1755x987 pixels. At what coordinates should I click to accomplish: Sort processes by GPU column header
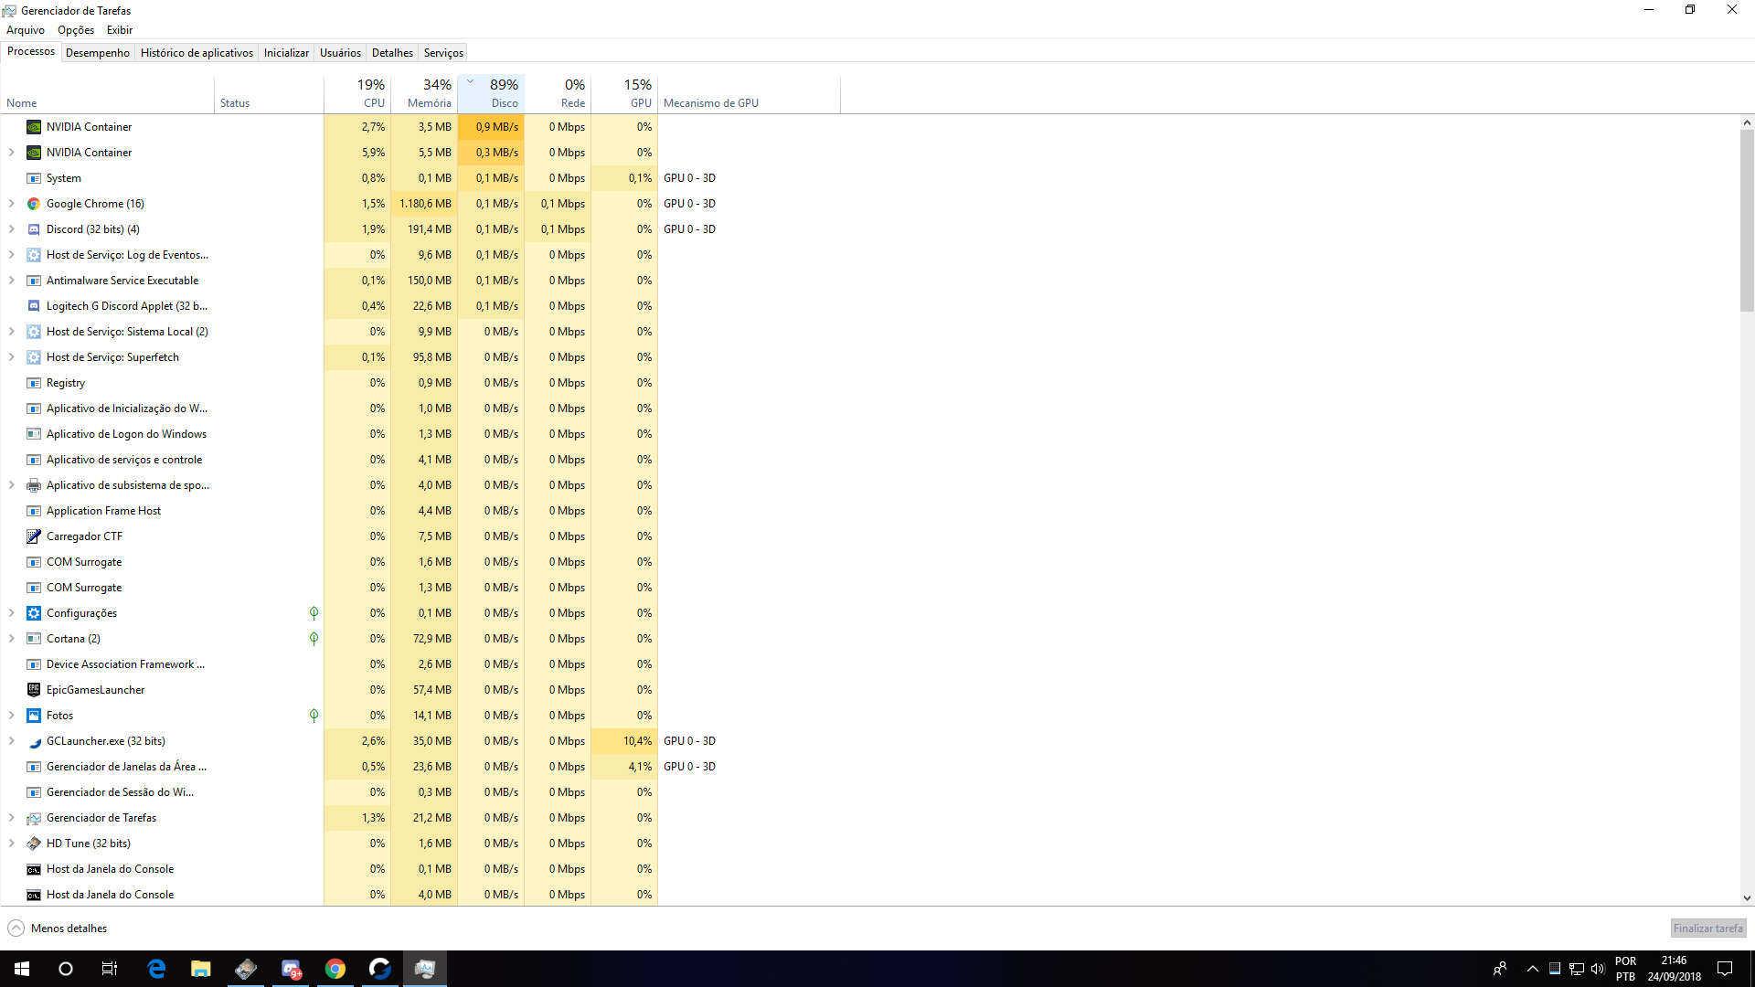point(624,93)
